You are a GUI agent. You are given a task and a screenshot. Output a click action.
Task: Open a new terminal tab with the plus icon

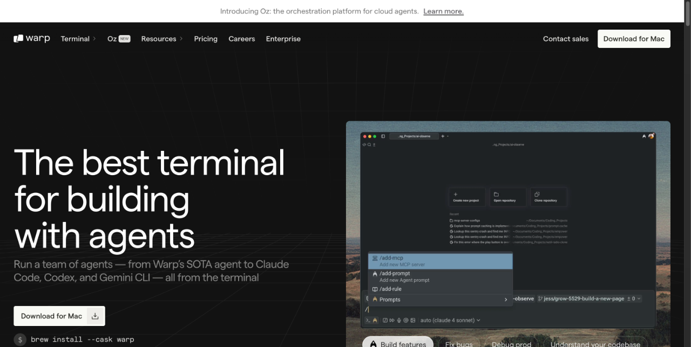pyautogui.click(x=443, y=136)
